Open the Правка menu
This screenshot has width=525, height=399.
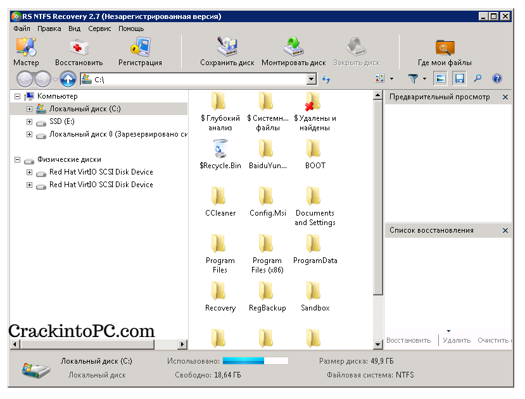click(x=49, y=28)
